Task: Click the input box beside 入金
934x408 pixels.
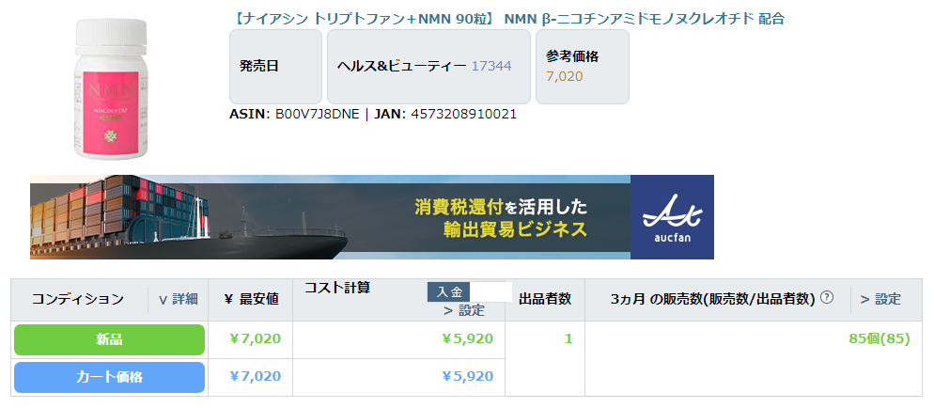Action: [490, 291]
